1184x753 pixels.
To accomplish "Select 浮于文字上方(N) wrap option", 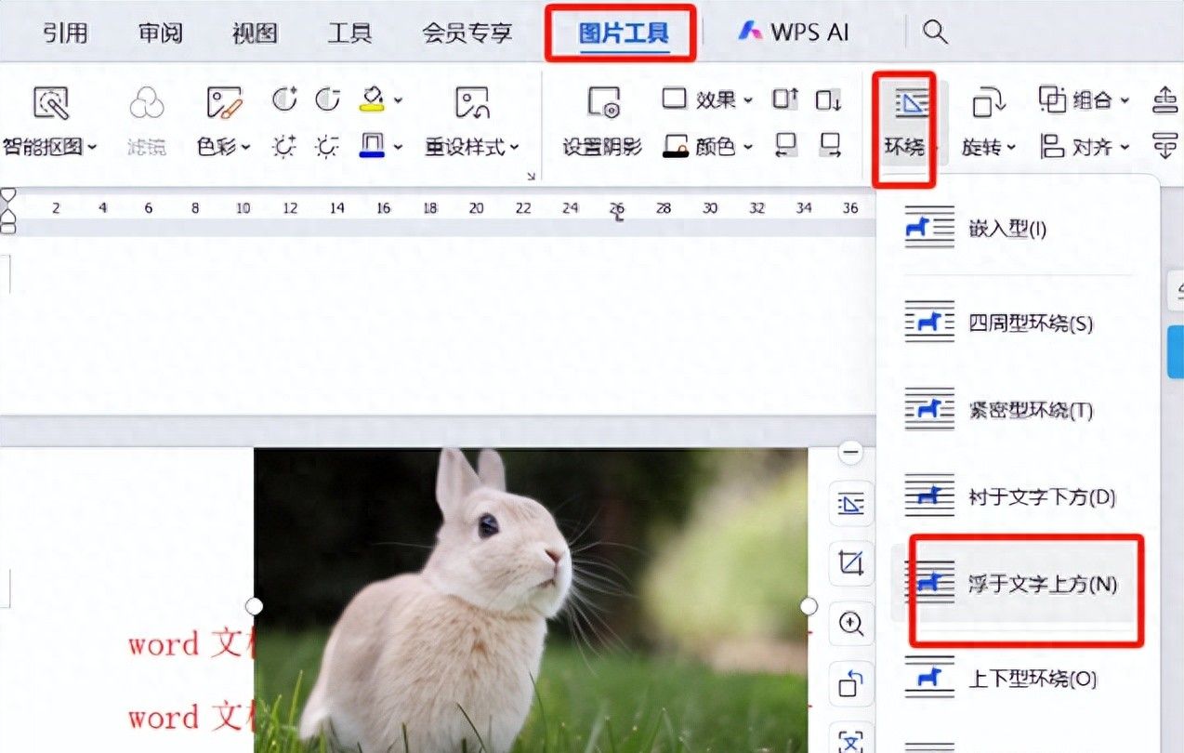I will (x=1022, y=585).
